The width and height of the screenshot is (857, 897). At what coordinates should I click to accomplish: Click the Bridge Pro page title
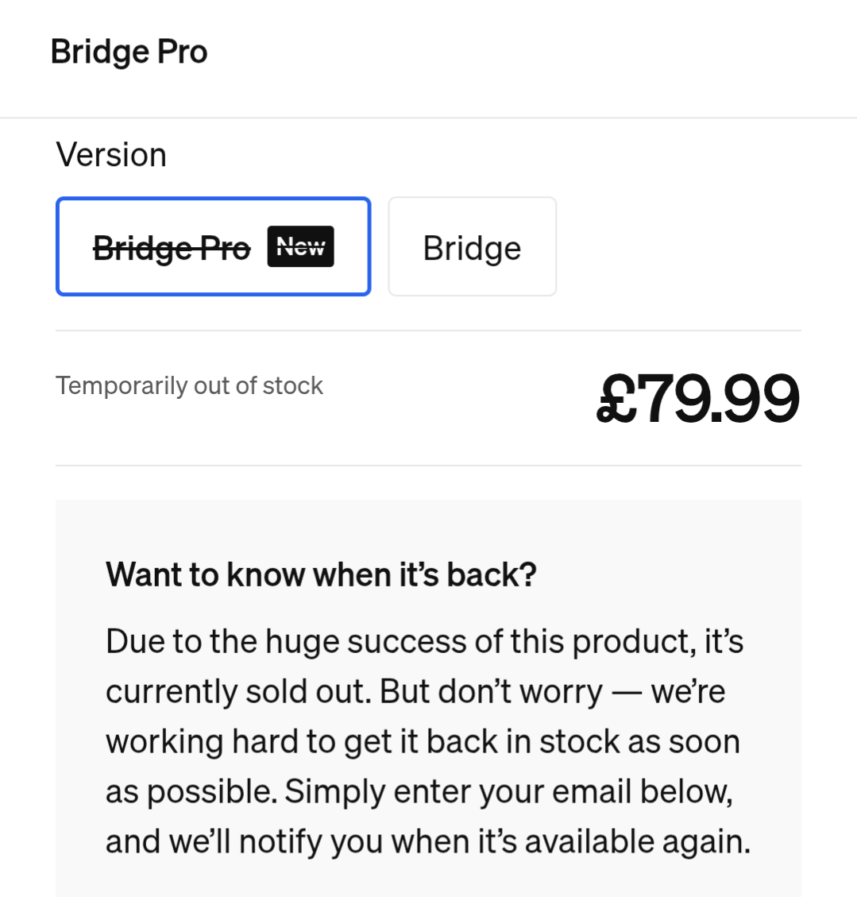[x=129, y=52]
